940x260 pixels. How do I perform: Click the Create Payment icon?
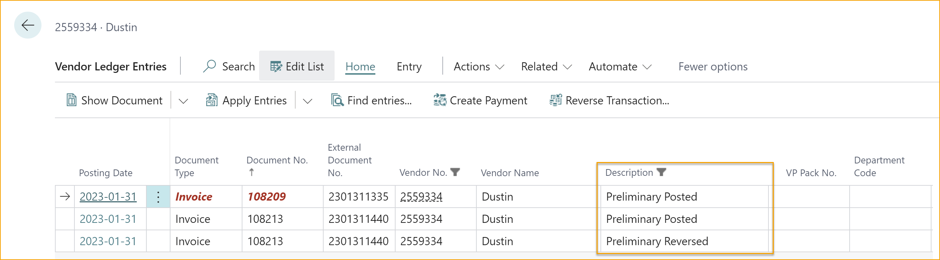tap(440, 100)
